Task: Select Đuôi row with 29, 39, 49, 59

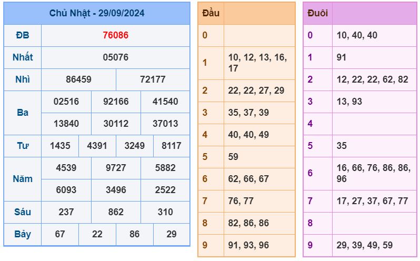Action: coord(359,245)
